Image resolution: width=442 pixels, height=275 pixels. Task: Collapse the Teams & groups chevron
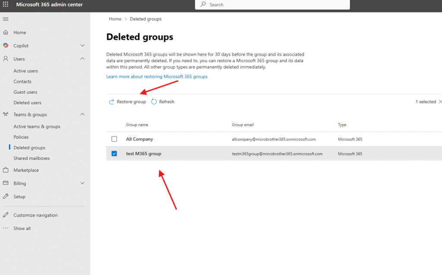click(x=82, y=114)
